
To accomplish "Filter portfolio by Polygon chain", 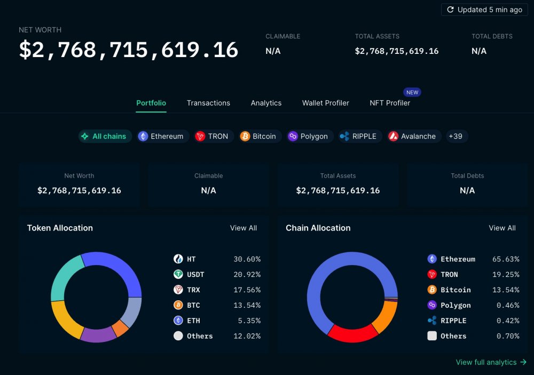I will click(x=310, y=136).
